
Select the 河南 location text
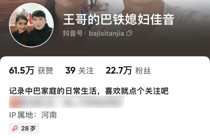point(49,115)
